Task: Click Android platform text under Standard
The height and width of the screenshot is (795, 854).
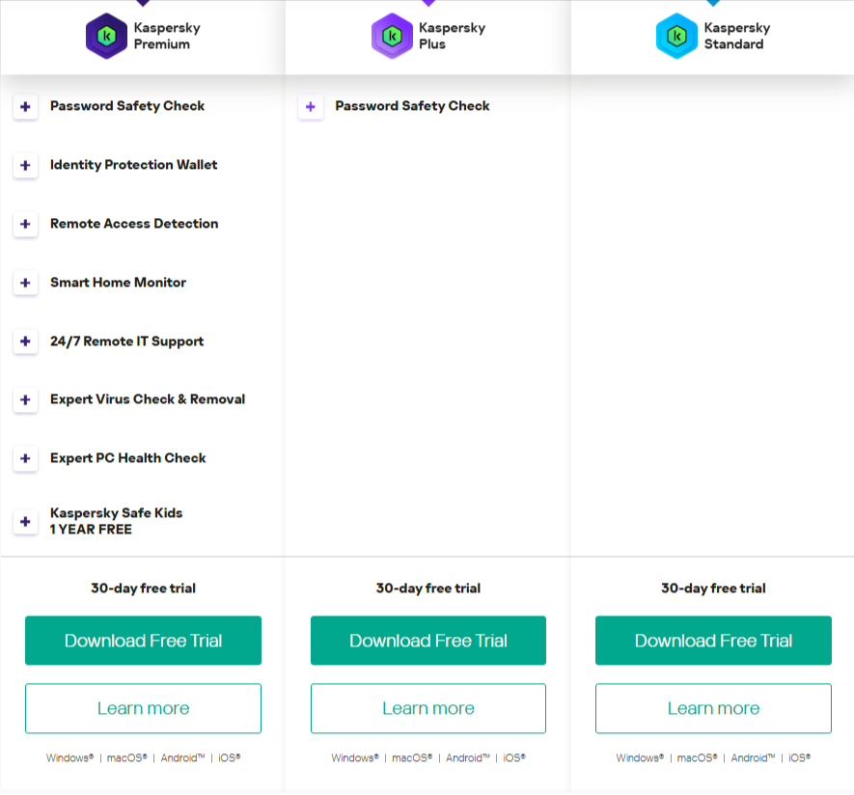Action: click(753, 758)
